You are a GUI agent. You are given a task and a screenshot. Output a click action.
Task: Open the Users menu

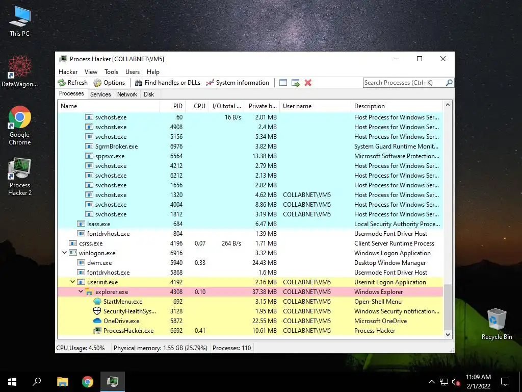tap(133, 72)
